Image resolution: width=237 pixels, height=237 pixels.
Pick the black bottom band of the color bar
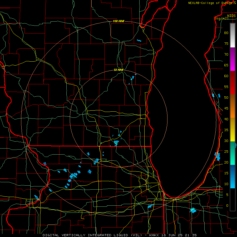(x=233, y=200)
